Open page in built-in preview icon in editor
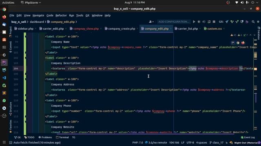Viewport: 261px width, 146px height. [233, 43]
